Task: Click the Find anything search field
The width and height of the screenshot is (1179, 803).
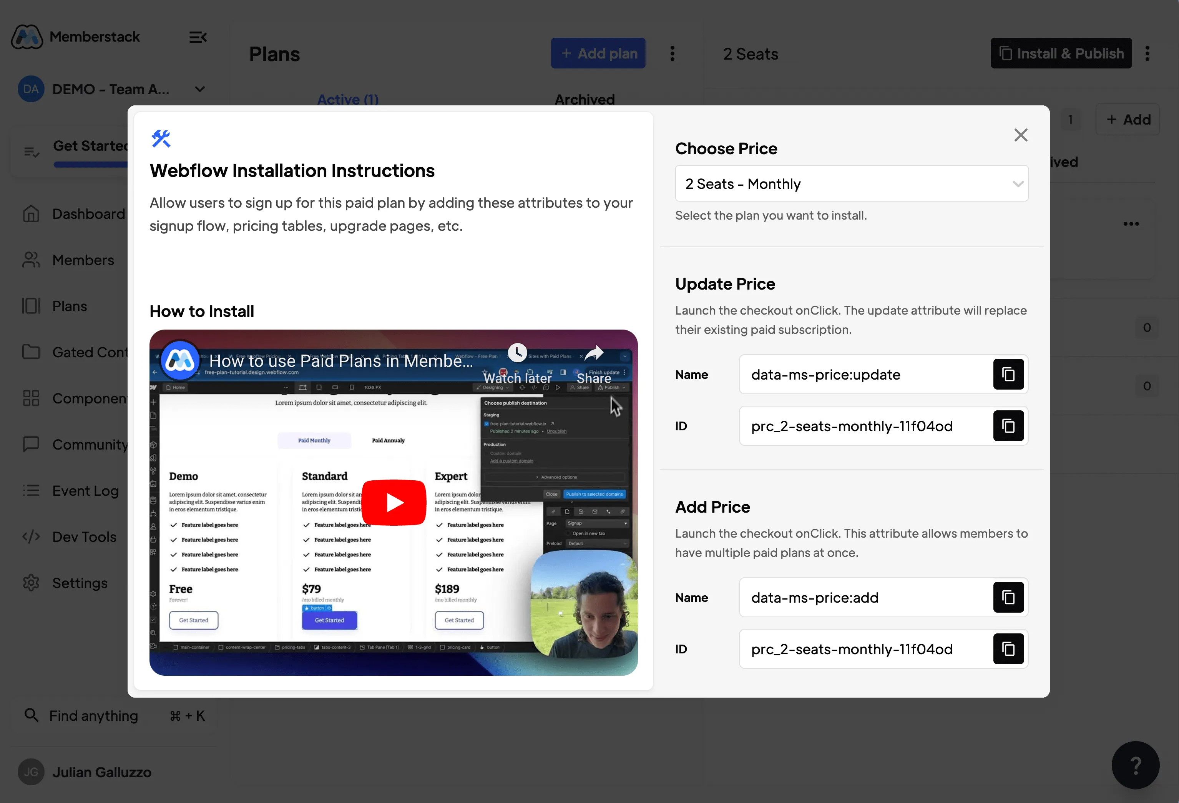Action: pyautogui.click(x=94, y=716)
